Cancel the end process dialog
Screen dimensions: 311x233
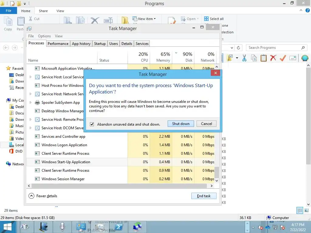[x=206, y=124]
